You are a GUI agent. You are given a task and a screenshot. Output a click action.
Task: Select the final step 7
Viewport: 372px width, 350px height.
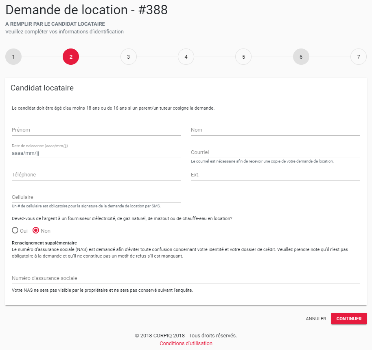(359, 57)
